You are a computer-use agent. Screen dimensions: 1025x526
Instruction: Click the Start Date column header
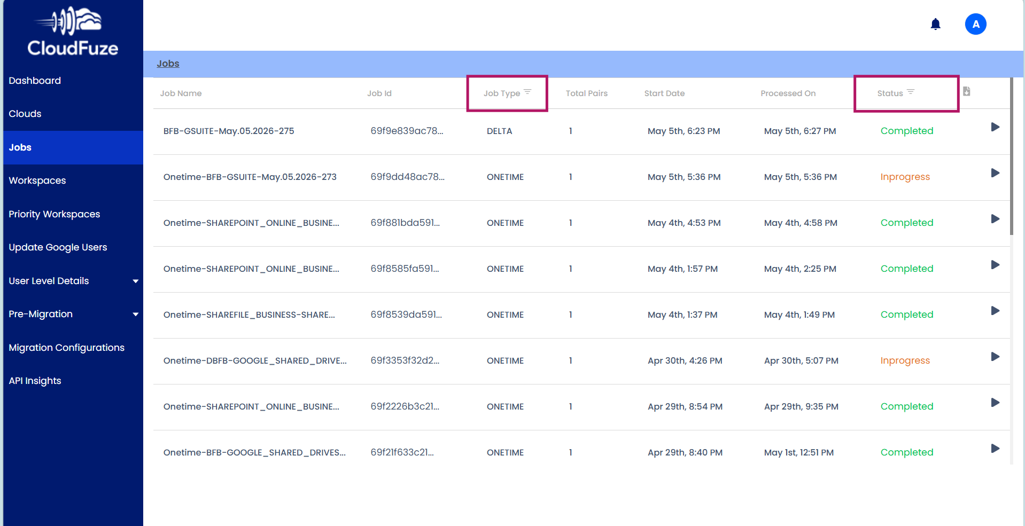(664, 93)
